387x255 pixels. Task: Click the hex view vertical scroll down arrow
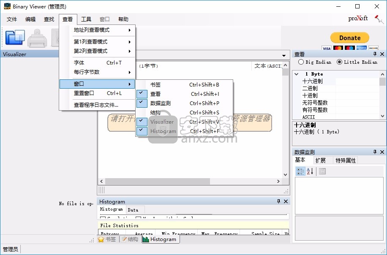click(285, 175)
